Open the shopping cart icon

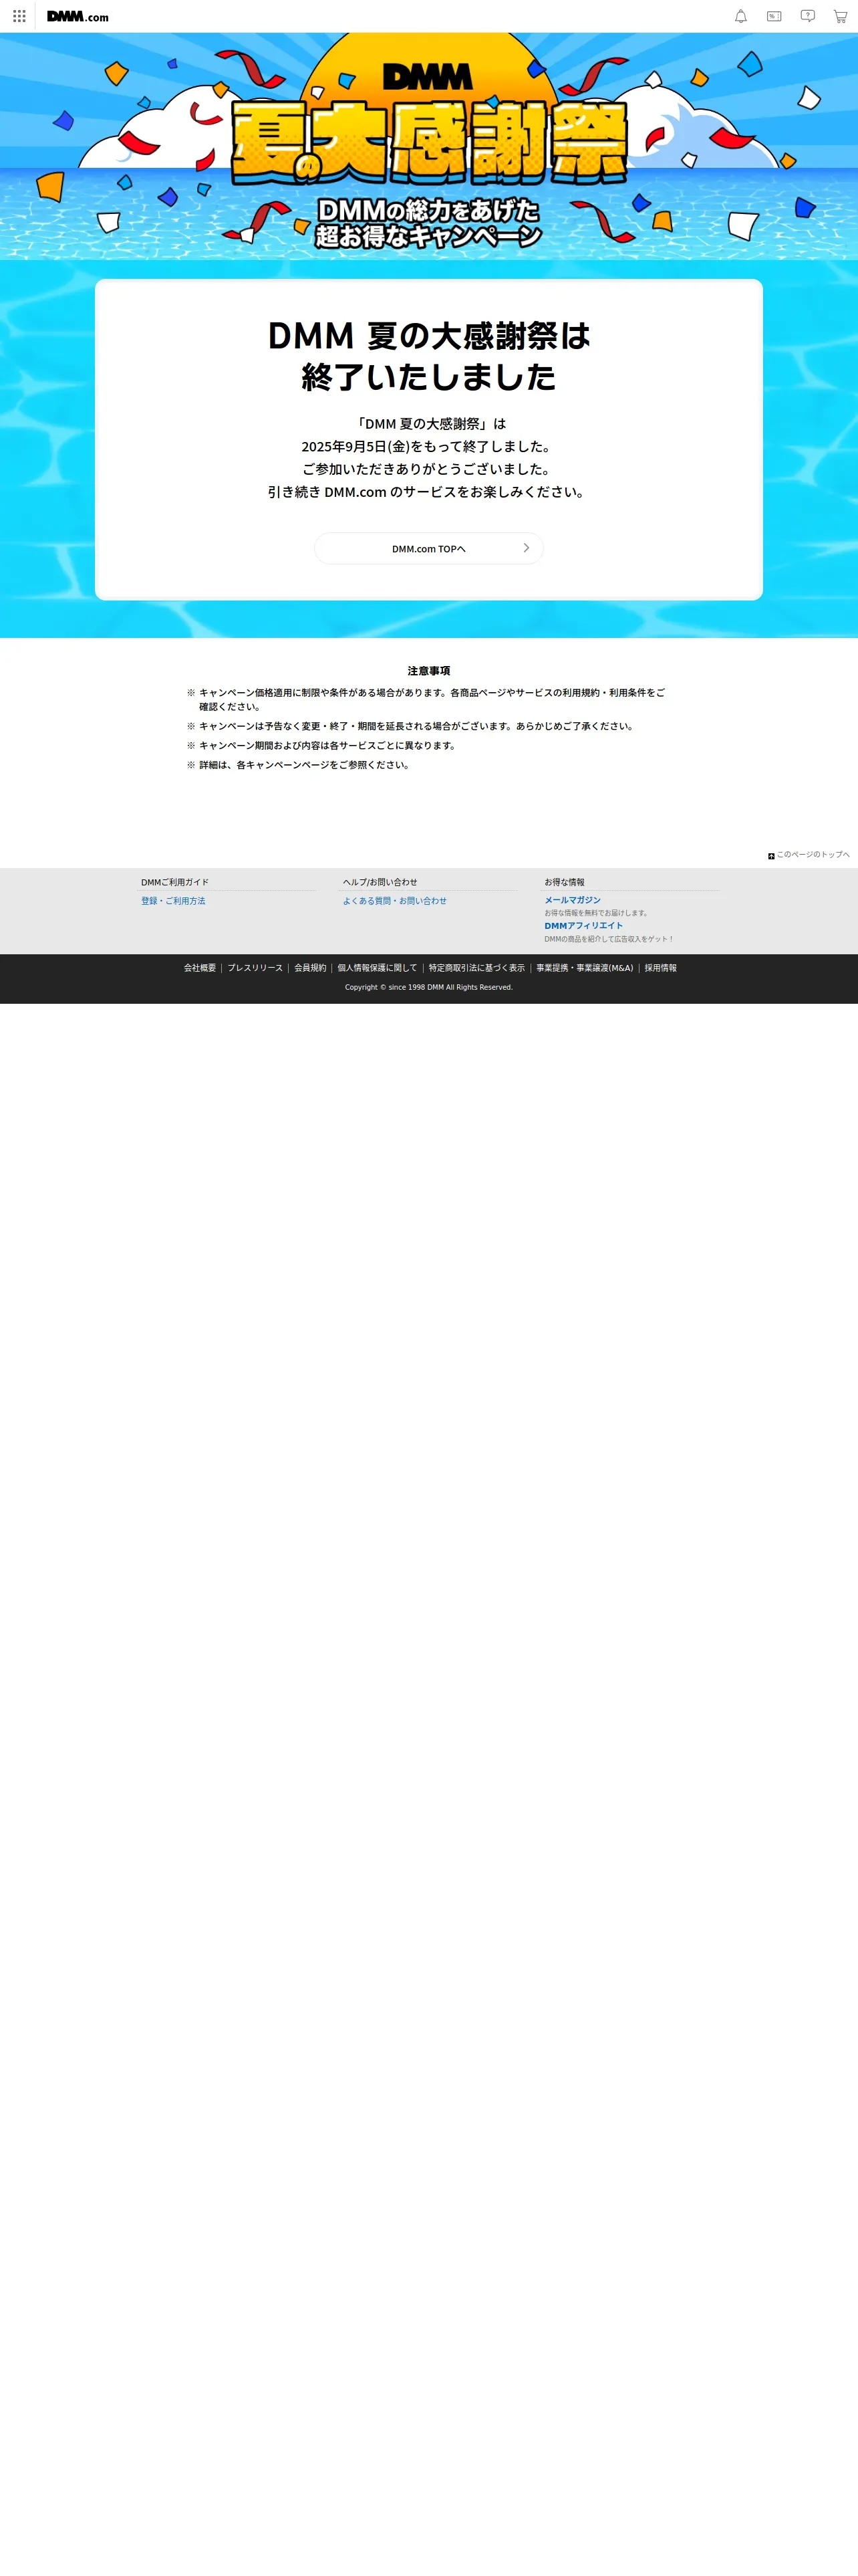click(x=840, y=16)
